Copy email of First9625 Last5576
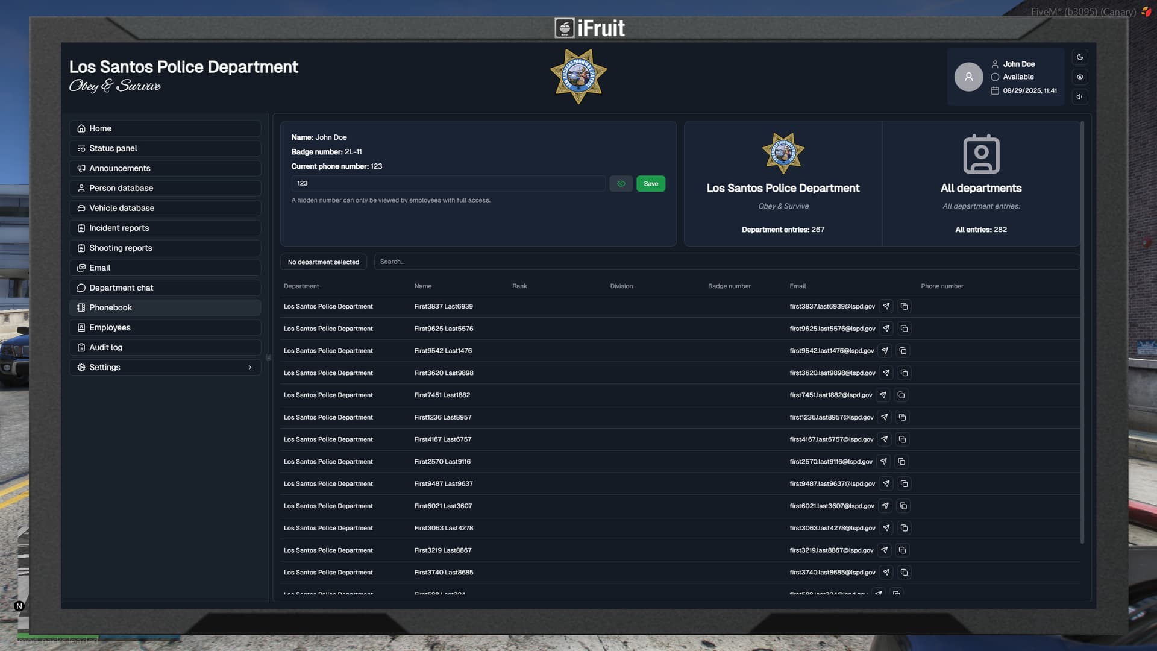The image size is (1157, 651). coord(904,329)
